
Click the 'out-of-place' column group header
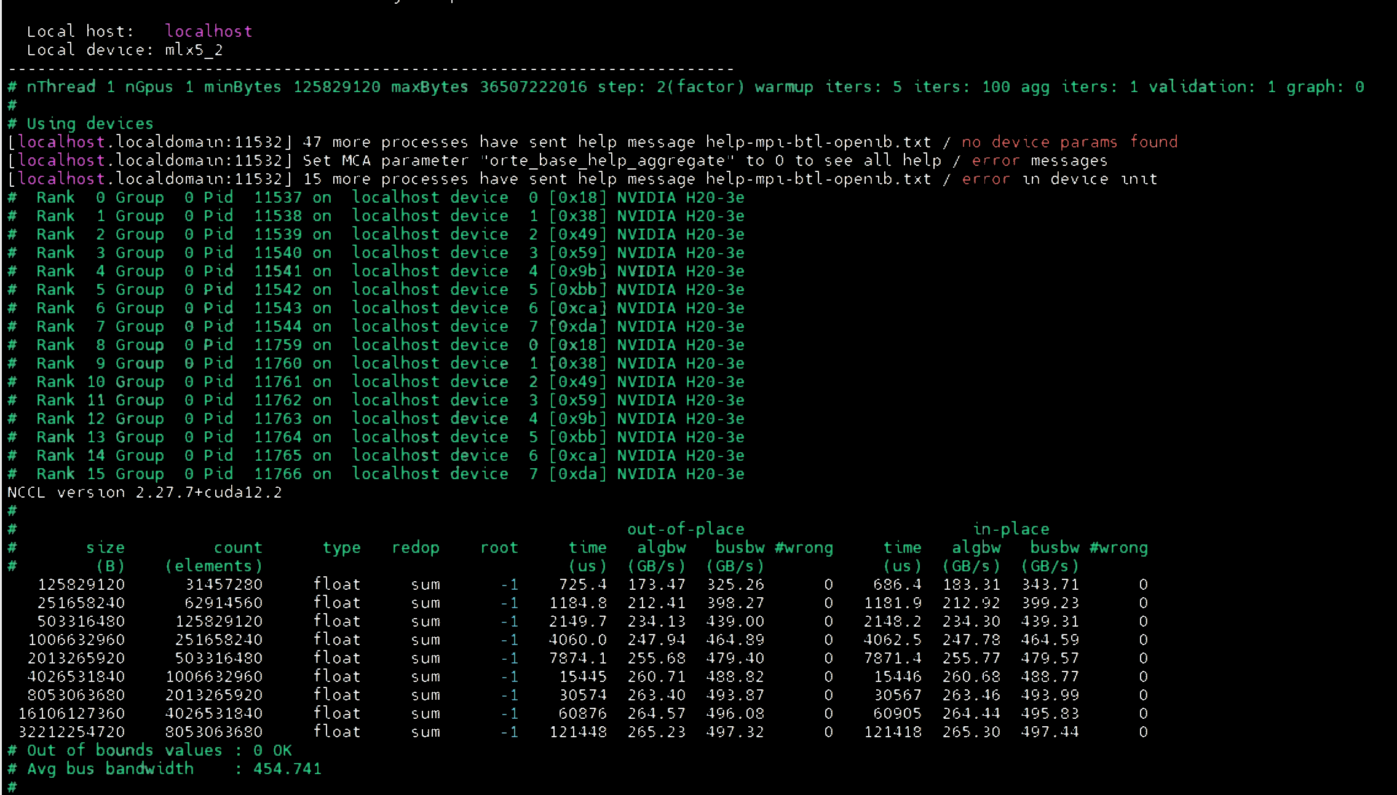(x=686, y=529)
